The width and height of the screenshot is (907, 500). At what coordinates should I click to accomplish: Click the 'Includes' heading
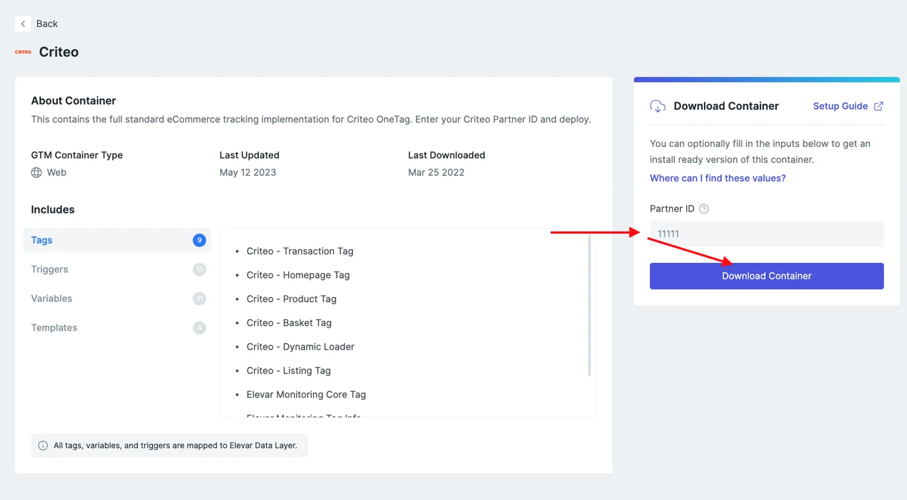[x=53, y=209]
